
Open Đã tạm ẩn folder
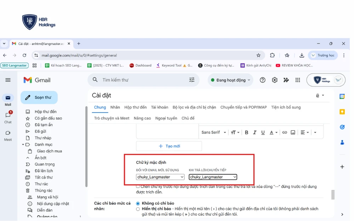click(44, 125)
